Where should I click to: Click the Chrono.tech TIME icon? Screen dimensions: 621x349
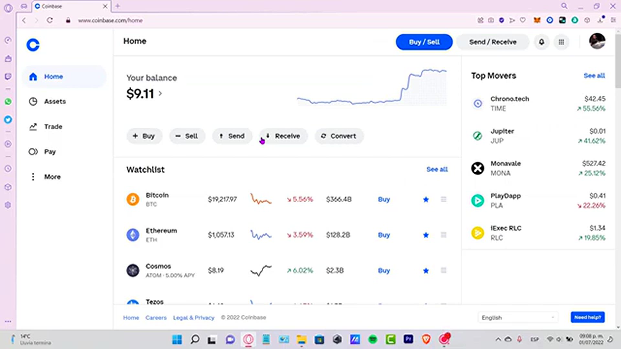[x=478, y=103]
